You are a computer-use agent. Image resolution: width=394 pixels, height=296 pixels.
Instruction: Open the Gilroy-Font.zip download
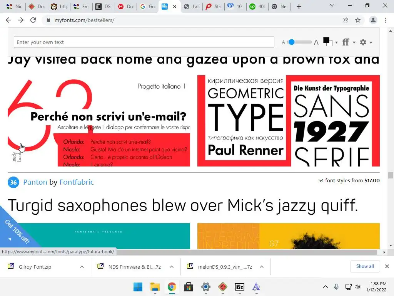pos(35,267)
